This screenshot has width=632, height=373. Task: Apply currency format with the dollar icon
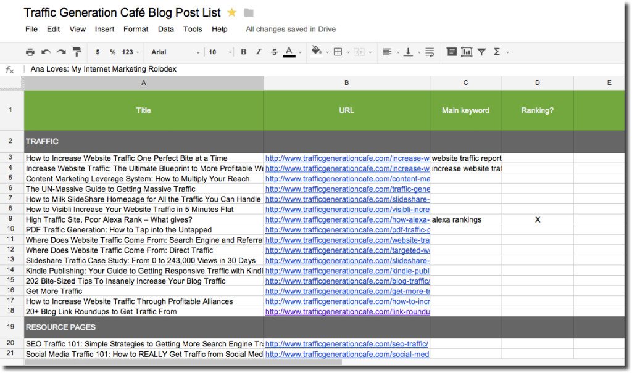click(98, 52)
